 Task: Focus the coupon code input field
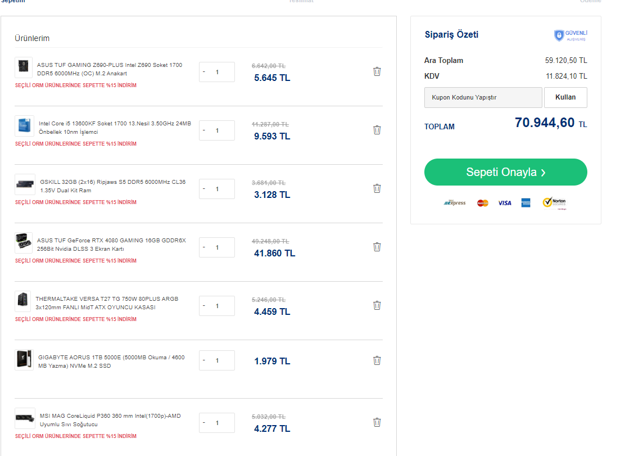pyautogui.click(x=483, y=97)
